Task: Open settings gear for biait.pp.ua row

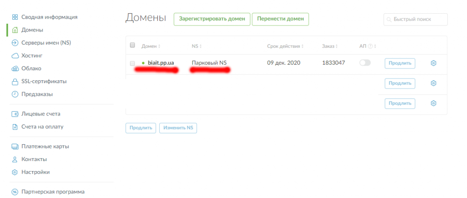Action: click(434, 63)
